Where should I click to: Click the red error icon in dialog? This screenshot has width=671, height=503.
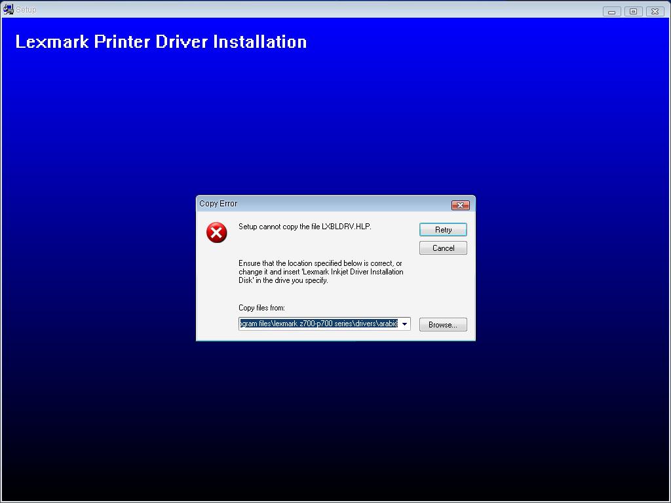tap(216, 233)
